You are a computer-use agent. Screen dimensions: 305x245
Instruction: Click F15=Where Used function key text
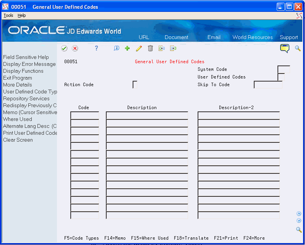(x=150, y=238)
